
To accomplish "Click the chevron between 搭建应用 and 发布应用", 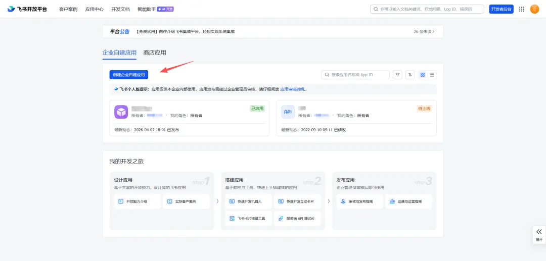I will tap(329, 201).
